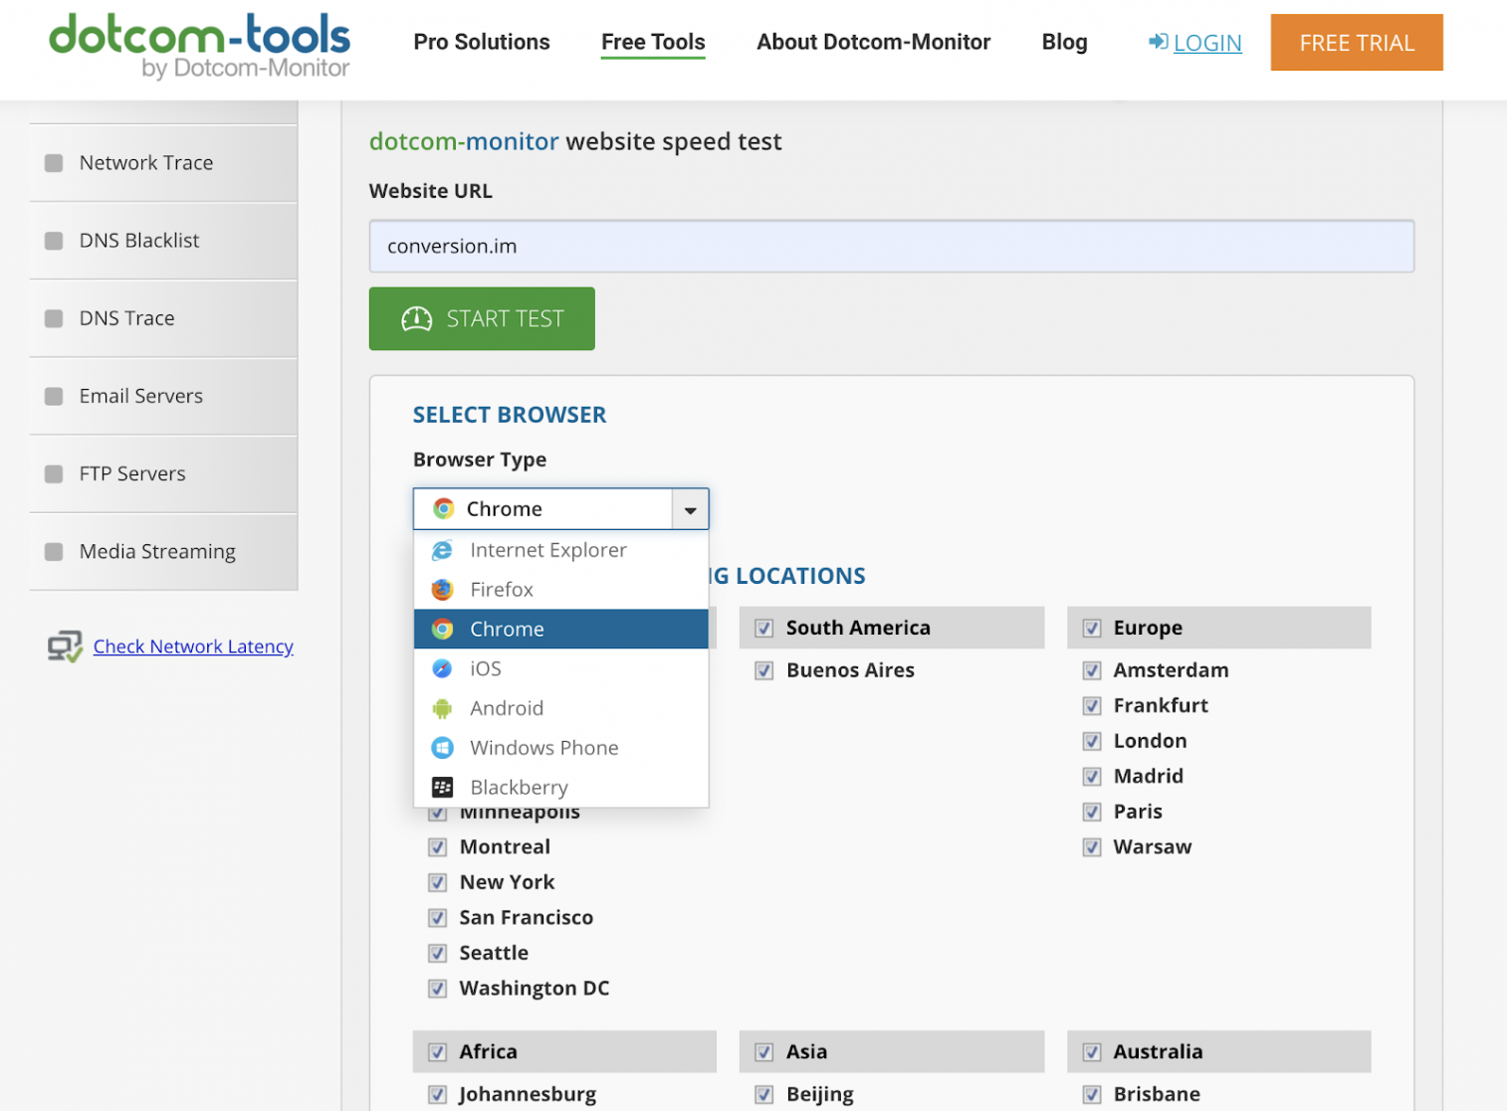Click the Blackberry icon
Image resolution: width=1507 pixels, height=1111 pixels.
click(443, 788)
